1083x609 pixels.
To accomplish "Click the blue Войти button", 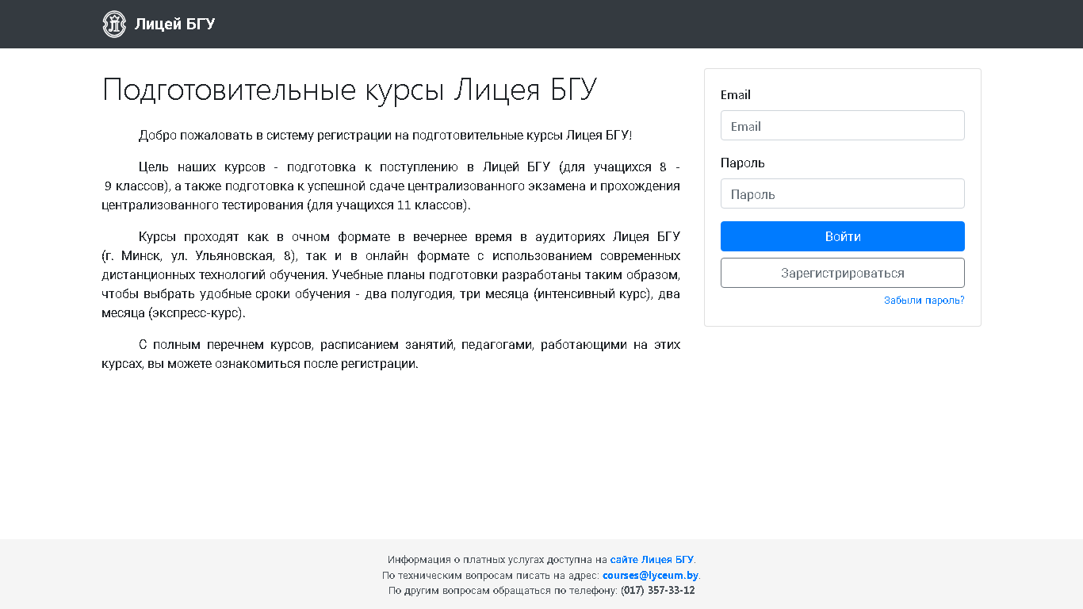I will point(842,236).
